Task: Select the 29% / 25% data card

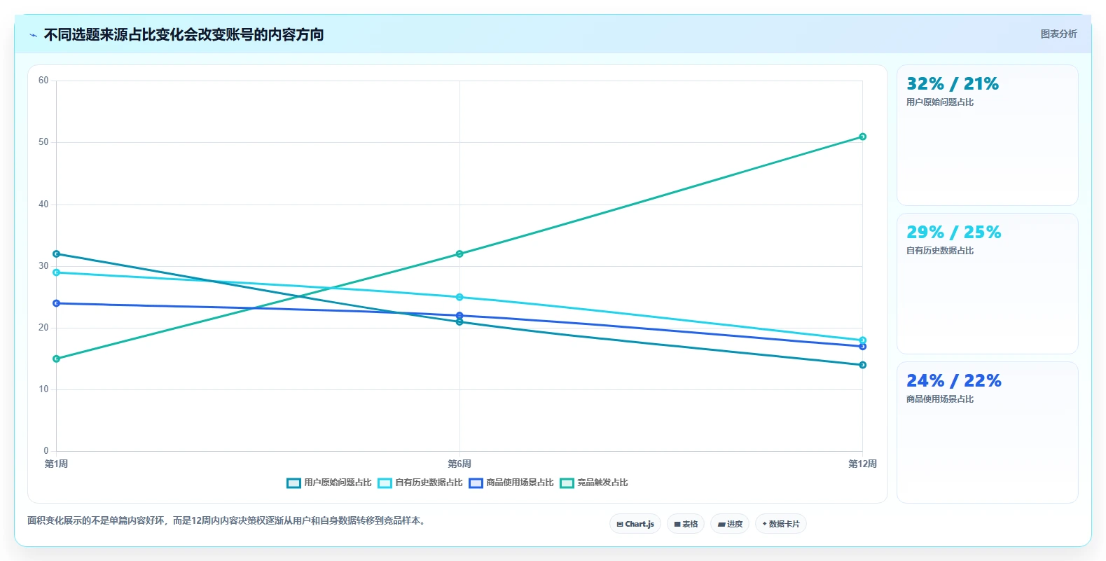Action: click(987, 284)
